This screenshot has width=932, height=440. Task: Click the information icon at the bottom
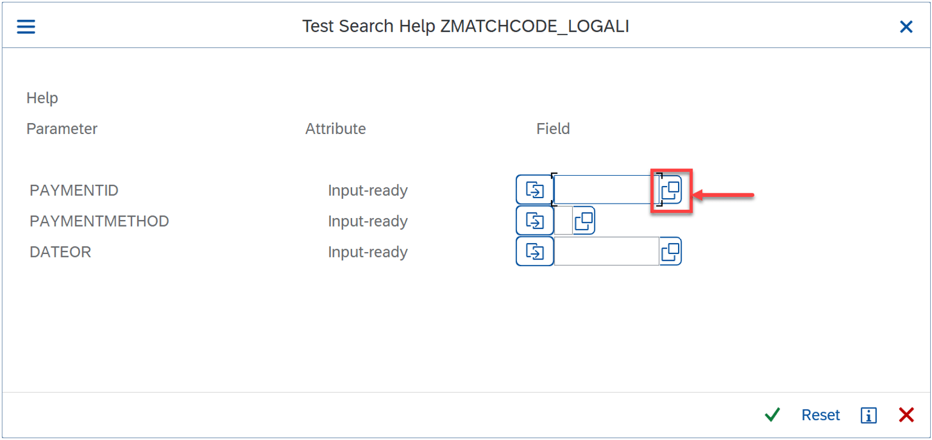[x=868, y=415]
